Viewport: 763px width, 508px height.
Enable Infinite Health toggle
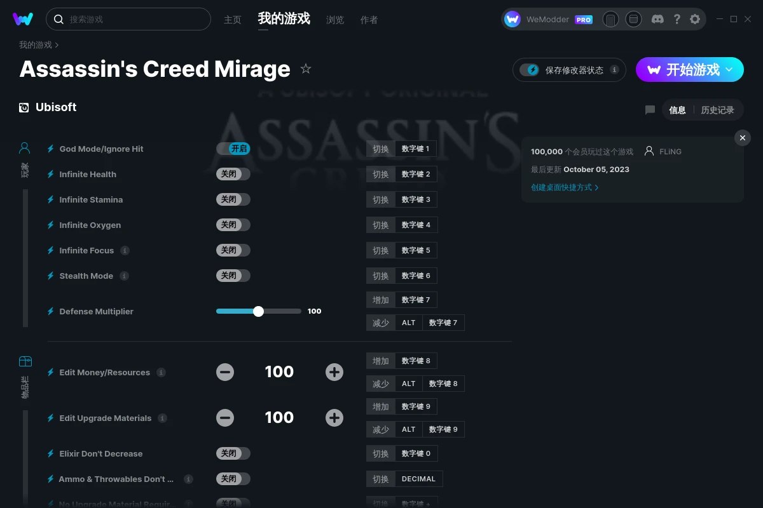(x=233, y=174)
